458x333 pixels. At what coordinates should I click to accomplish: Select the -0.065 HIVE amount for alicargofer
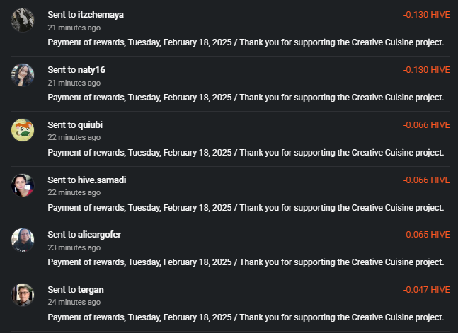[x=426, y=235]
